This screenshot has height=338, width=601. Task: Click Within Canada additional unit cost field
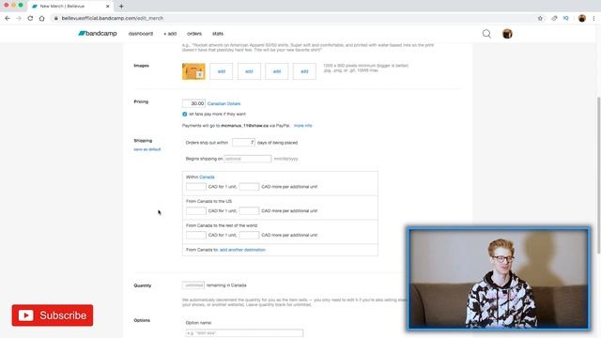click(x=249, y=187)
